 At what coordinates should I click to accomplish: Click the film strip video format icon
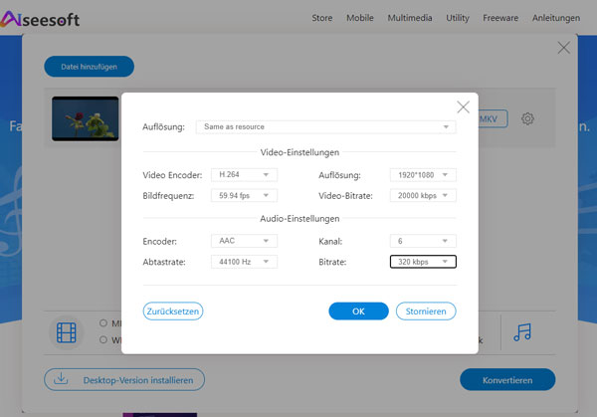click(67, 334)
